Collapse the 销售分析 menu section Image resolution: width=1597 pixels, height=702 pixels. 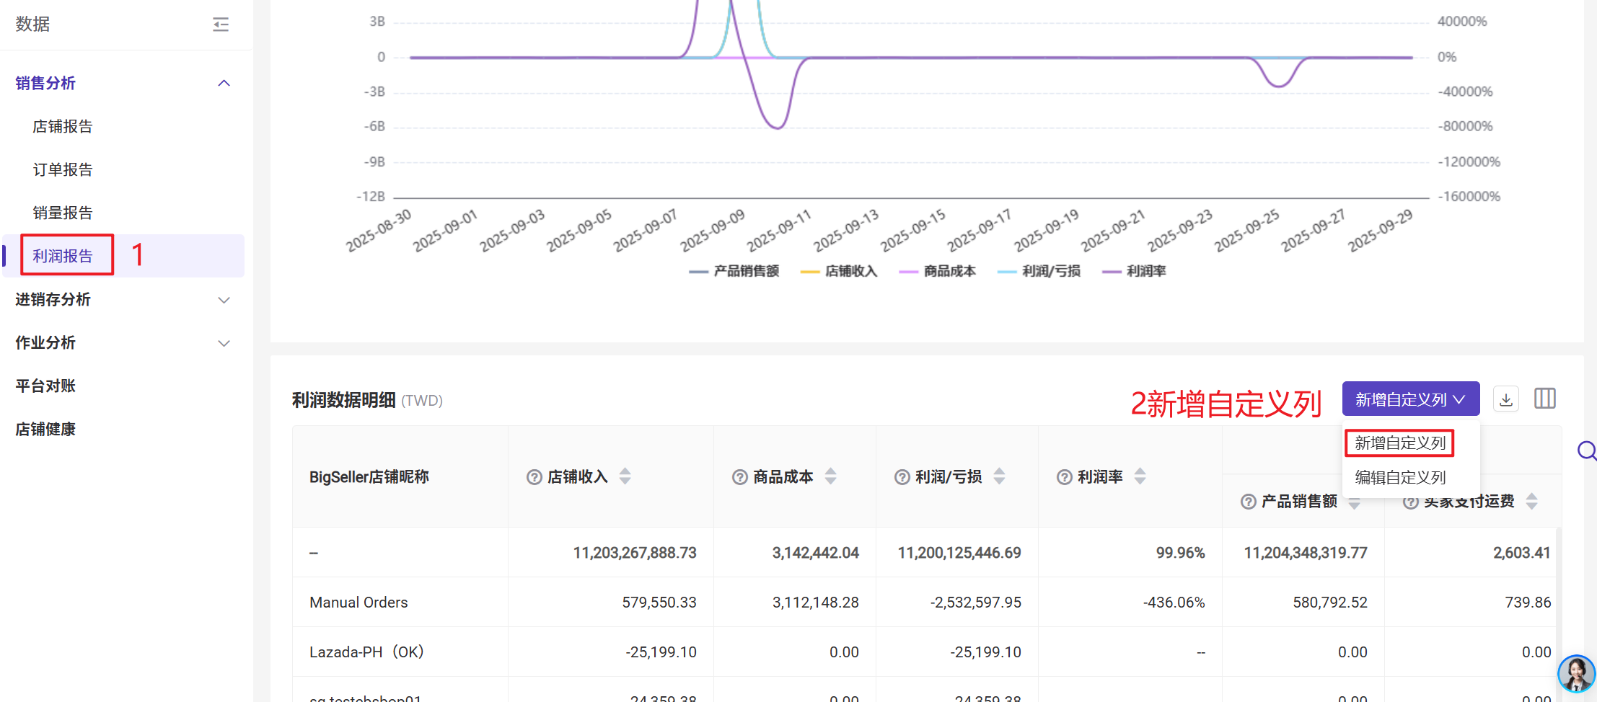[x=224, y=84]
